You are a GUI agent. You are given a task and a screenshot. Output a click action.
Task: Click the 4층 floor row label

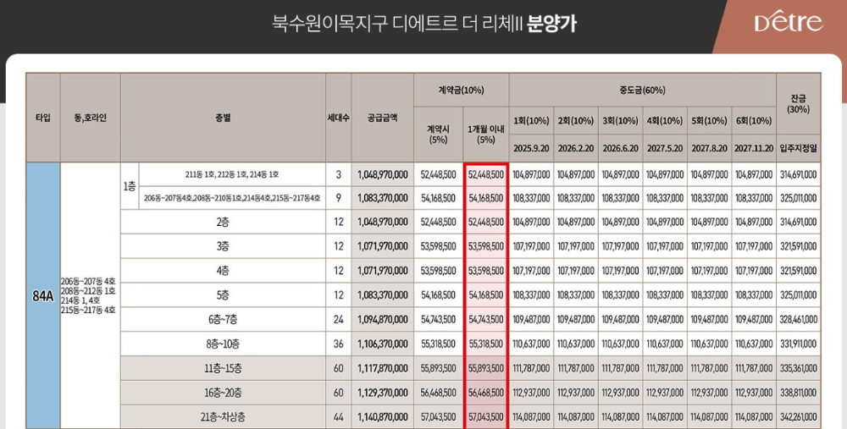pos(223,271)
